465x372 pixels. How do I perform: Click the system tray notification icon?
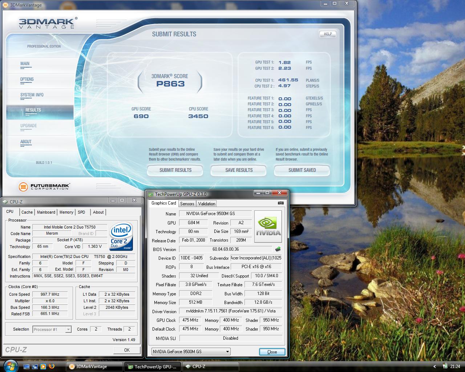tap(445, 366)
